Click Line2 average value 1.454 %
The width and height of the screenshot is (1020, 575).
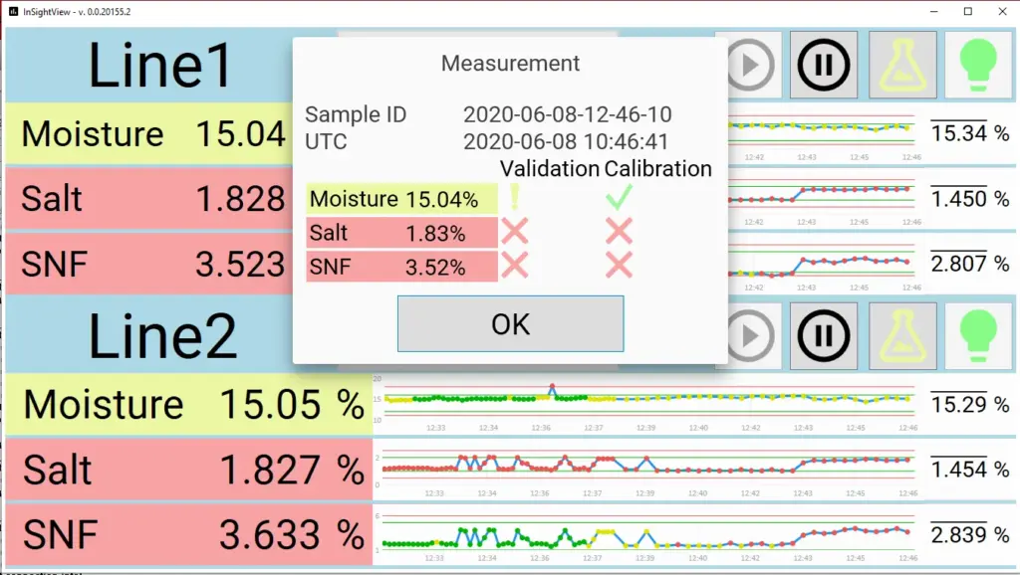[970, 470]
